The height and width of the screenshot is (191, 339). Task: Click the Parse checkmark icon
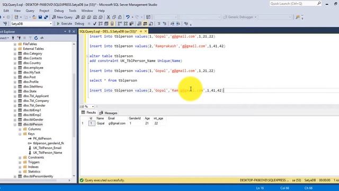(94, 23)
